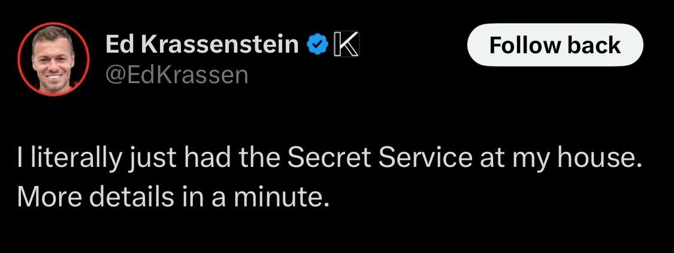Click the word "More" starting the second line

pos(49,197)
